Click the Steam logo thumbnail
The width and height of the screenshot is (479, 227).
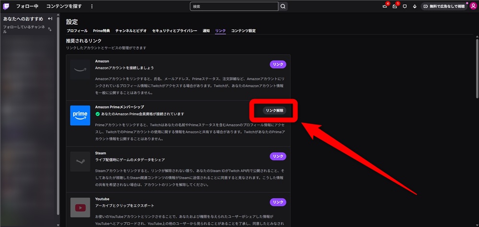pos(80,161)
